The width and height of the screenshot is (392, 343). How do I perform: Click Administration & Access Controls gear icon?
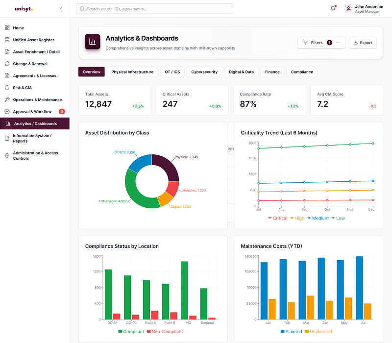click(7, 155)
